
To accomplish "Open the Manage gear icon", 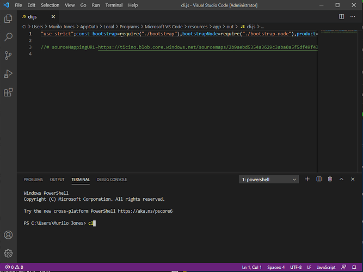I will tap(8, 253).
